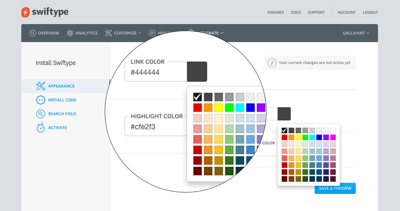
Task: Click the Support link
Action: tap(316, 12)
